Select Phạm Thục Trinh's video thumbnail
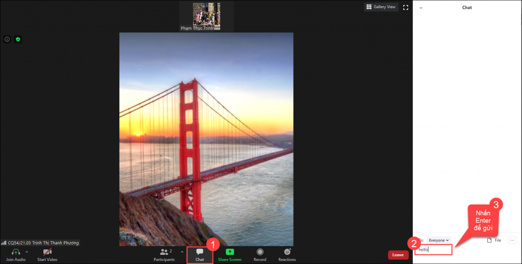Viewport: 522px width, 264px height. point(206,15)
